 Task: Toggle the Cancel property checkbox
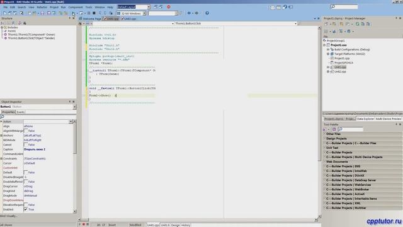tap(26, 144)
